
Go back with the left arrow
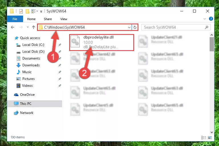pyautogui.click(x=13, y=27)
